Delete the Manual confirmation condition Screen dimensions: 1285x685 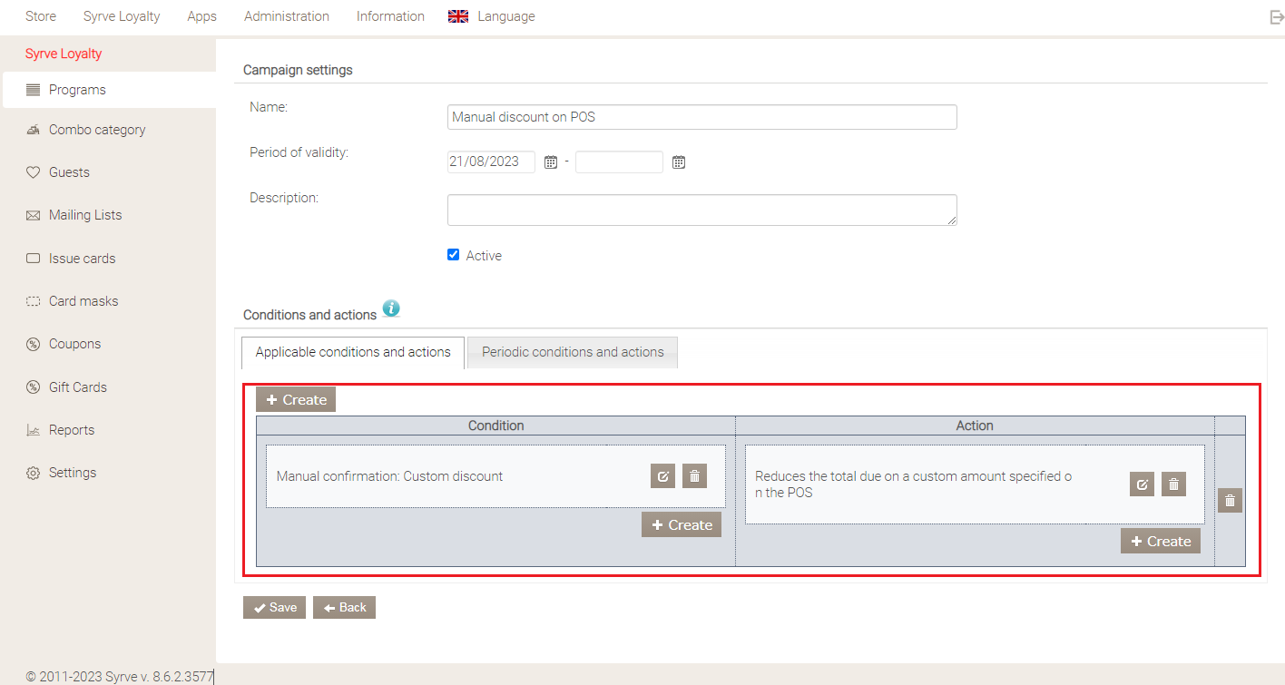(x=694, y=476)
